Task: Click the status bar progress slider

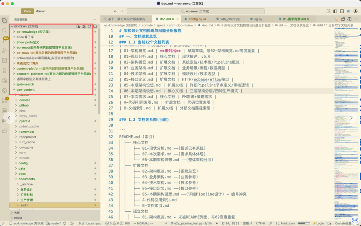Action: coord(304,223)
